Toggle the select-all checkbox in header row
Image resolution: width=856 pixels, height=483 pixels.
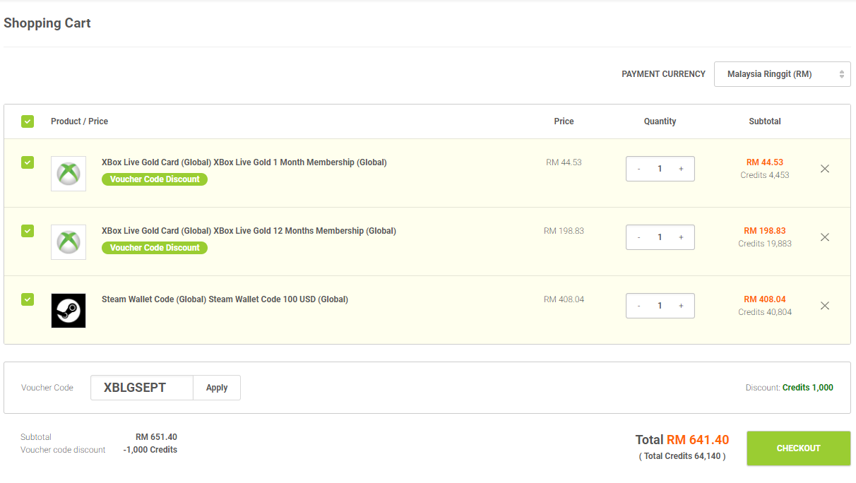click(x=28, y=121)
